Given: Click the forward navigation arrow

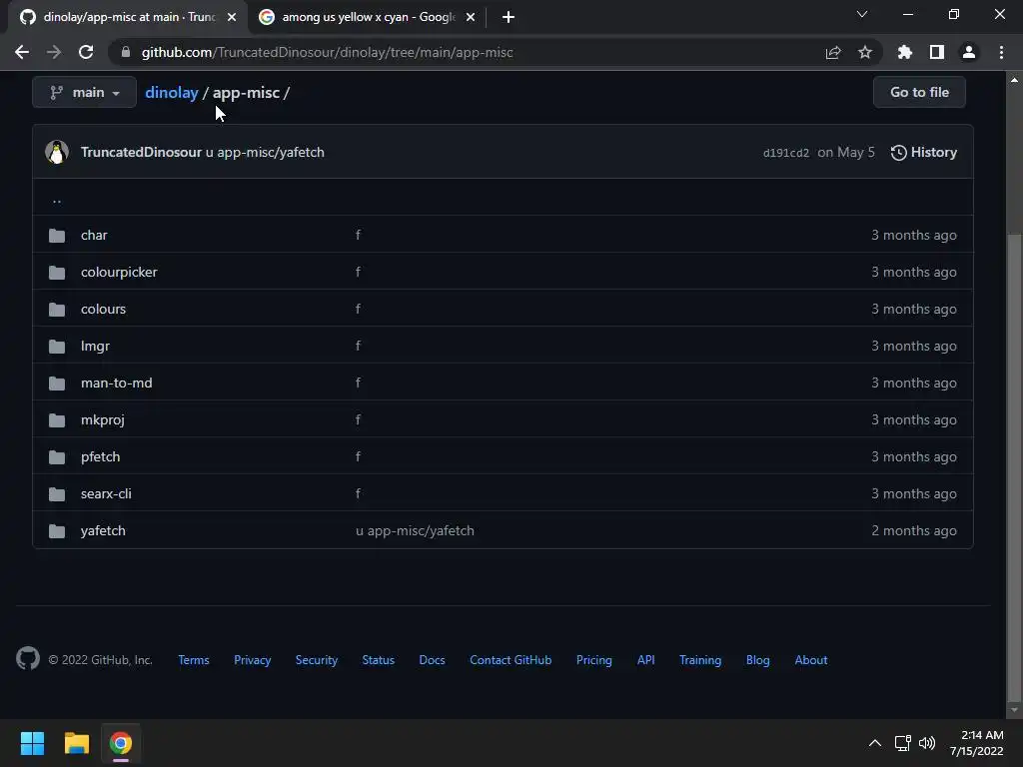Looking at the screenshot, I should tap(54, 52).
